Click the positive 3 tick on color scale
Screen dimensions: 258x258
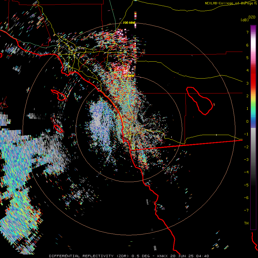pos(247,83)
